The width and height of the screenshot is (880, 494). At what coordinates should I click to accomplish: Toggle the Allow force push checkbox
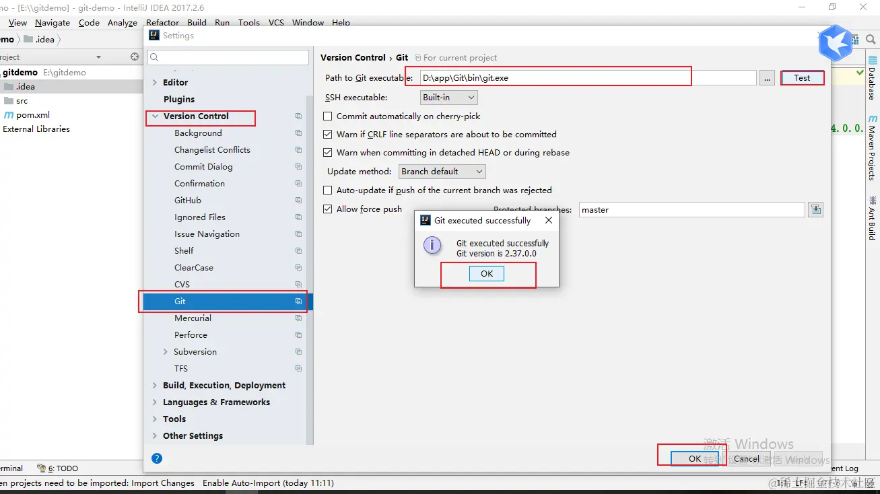(x=328, y=209)
